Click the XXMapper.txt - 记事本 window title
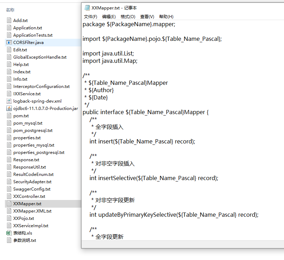Image resolution: width=284 pixels, height=260 pixels. 114,8
